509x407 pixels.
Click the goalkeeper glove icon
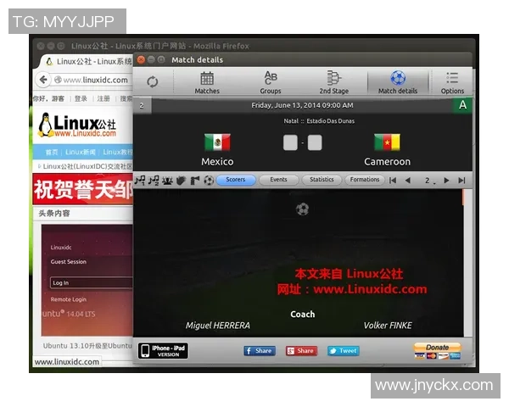pos(181,181)
